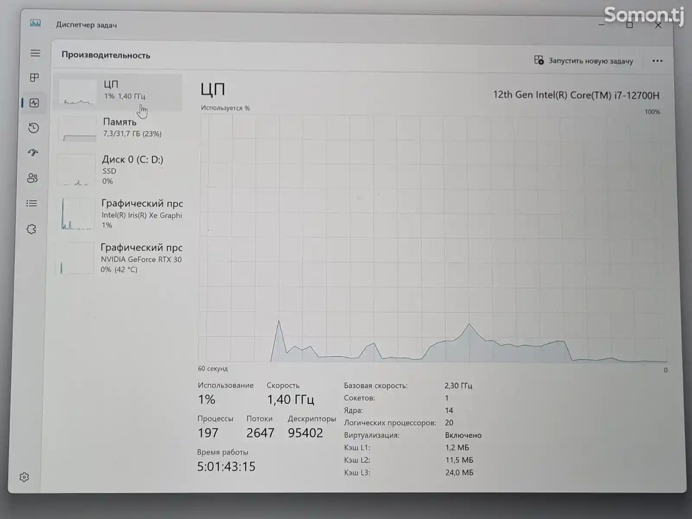The height and width of the screenshot is (519, 692).
Task: Click the Дескрипторы count 95402
Action: pyautogui.click(x=305, y=433)
